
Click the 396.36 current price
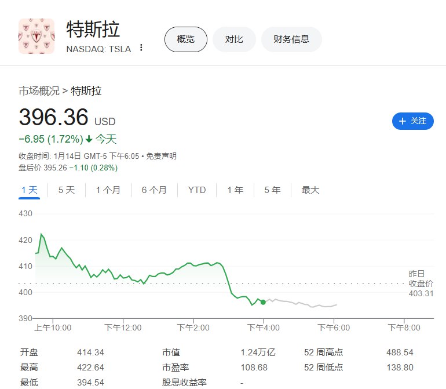click(x=53, y=117)
